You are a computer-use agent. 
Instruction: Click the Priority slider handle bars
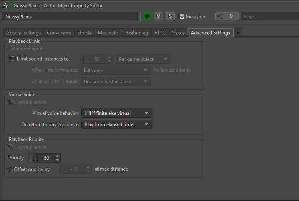32,158
